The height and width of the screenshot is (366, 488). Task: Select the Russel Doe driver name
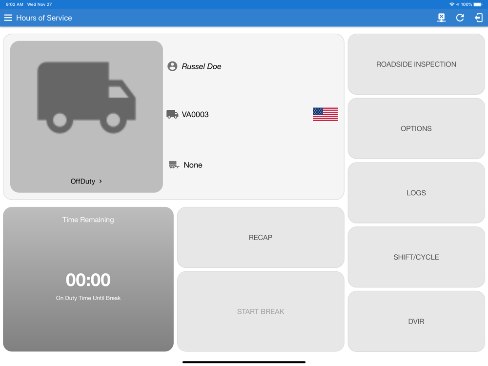(202, 66)
